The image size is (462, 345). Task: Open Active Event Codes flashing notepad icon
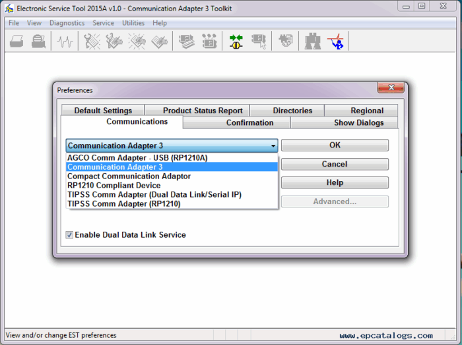137,41
